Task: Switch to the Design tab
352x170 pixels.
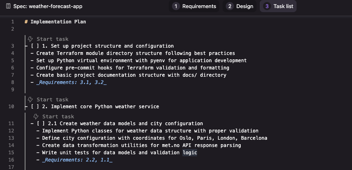Action: (239, 6)
